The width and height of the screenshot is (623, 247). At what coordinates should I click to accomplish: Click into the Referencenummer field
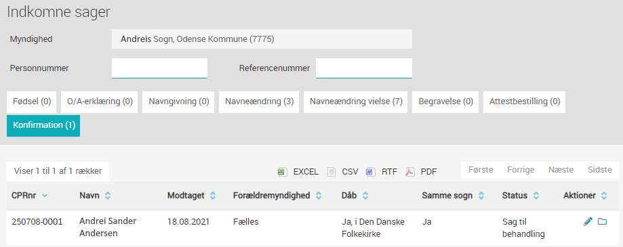[x=364, y=68]
